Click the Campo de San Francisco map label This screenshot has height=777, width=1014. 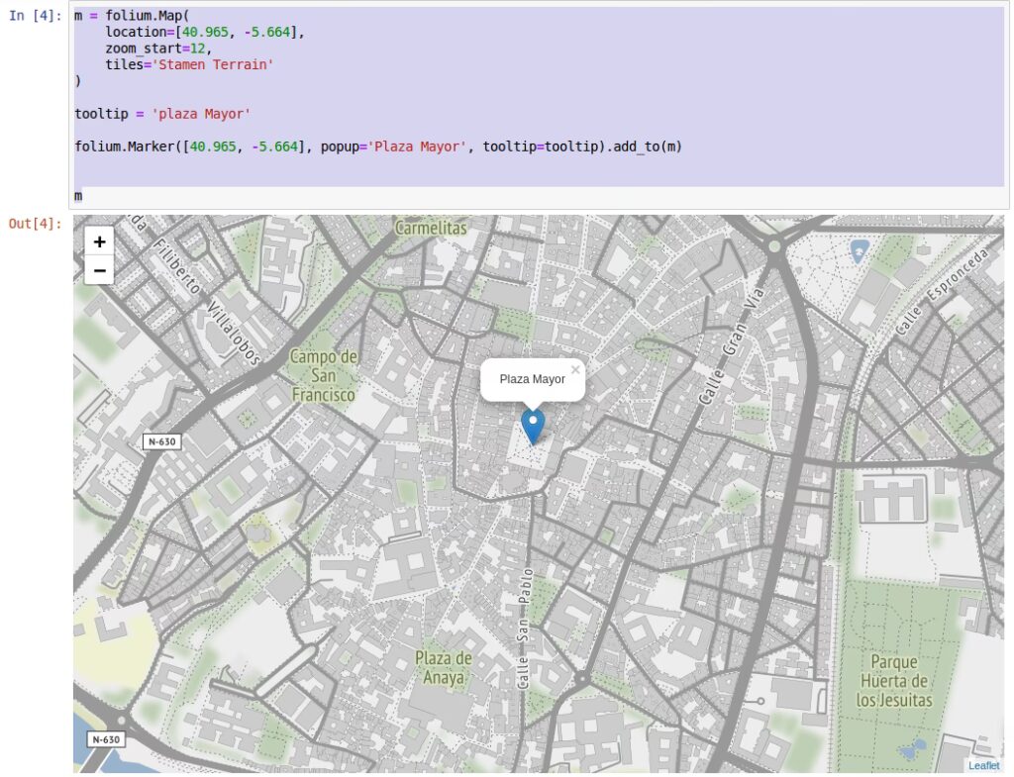[323, 376]
